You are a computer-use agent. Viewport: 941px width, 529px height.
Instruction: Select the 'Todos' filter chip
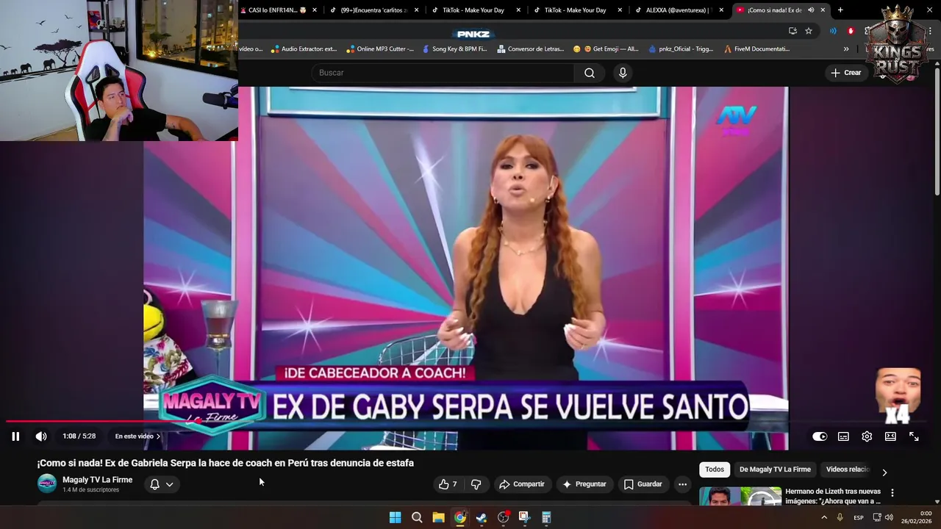[715, 469]
